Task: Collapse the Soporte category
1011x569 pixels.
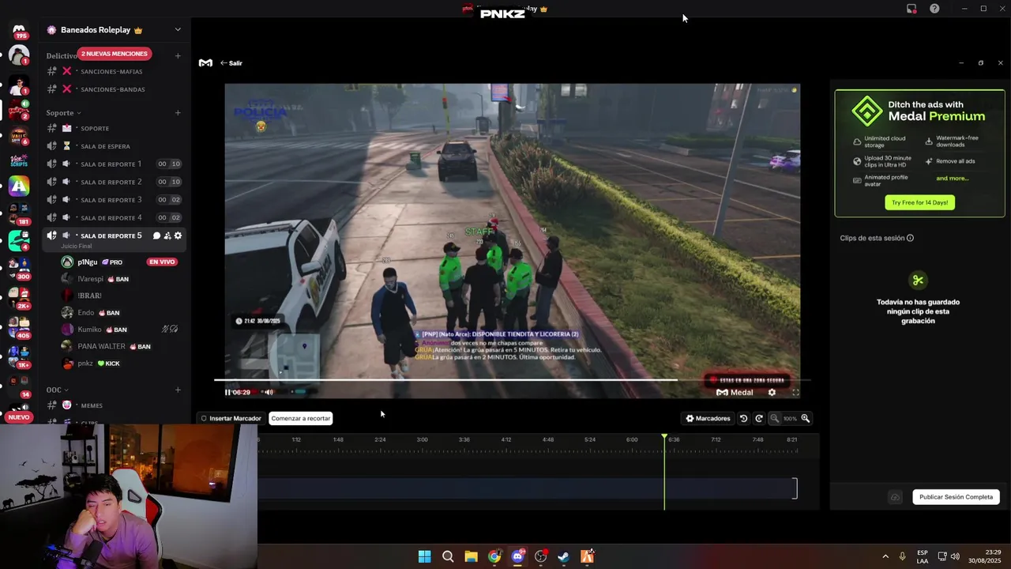Action: [x=63, y=113]
